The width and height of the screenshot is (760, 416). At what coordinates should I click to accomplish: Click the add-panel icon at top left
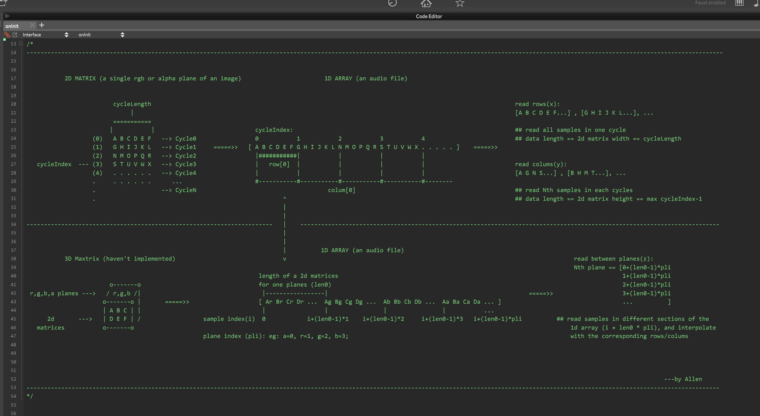point(3,3)
